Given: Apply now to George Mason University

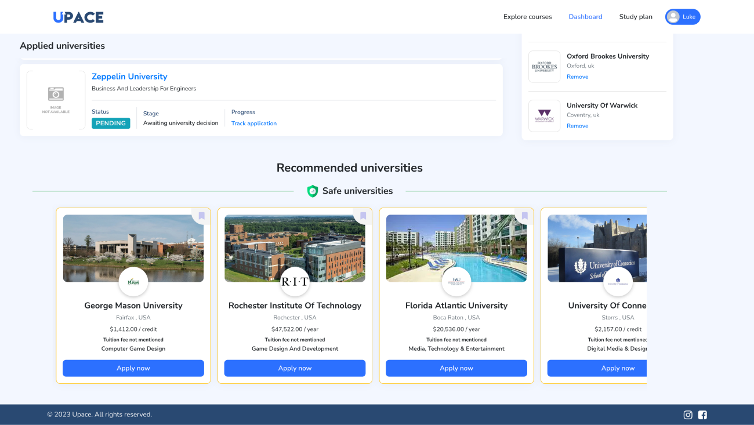Looking at the screenshot, I should [133, 368].
